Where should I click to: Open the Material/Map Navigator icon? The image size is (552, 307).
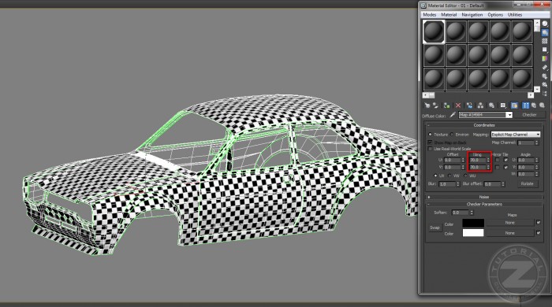(x=545, y=94)
